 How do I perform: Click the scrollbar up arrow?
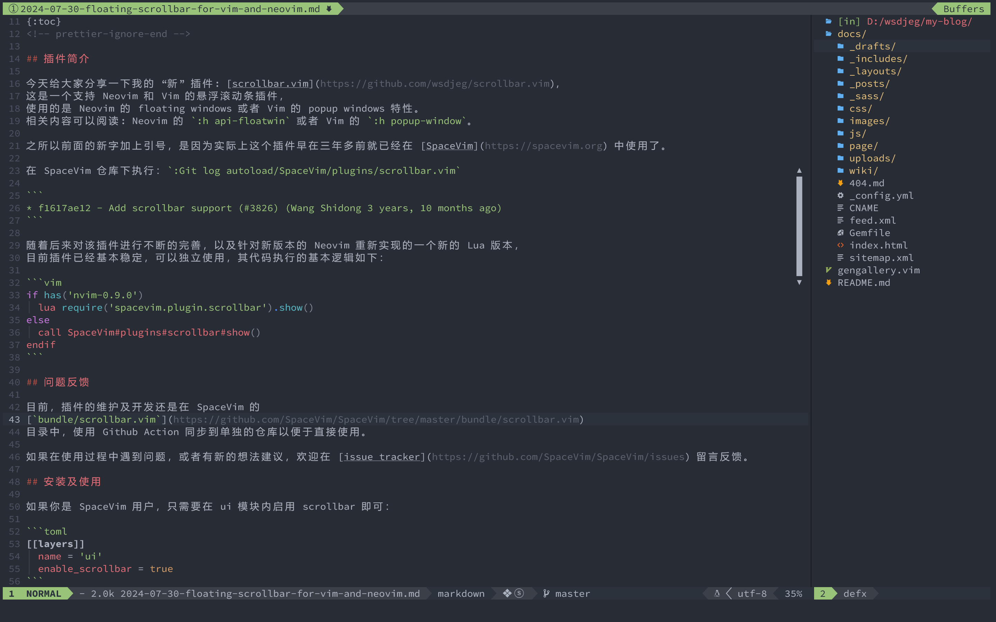(799, 170)
